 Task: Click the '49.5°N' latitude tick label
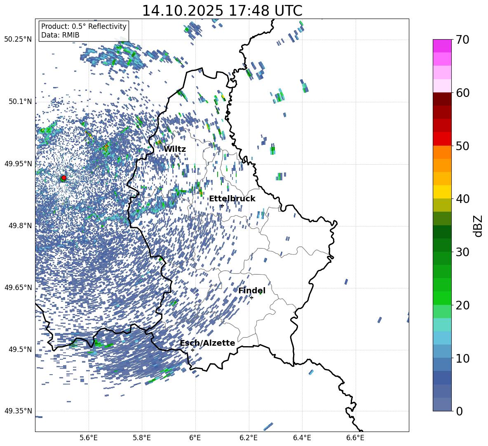tap(20, 349)
